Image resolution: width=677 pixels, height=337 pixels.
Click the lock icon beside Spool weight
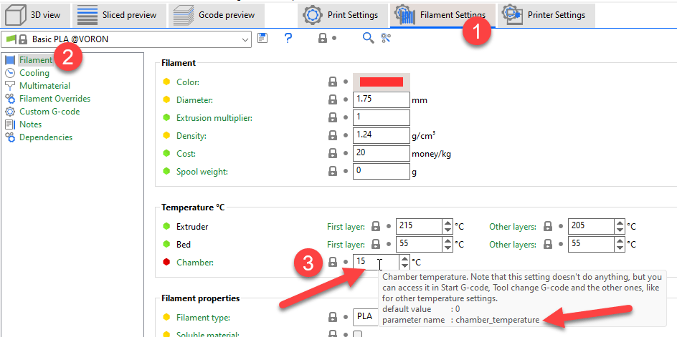click(333, 172)
